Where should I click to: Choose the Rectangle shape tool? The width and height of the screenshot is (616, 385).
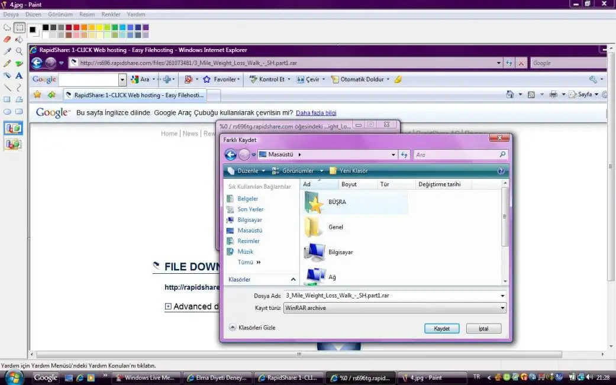point(7,99)
